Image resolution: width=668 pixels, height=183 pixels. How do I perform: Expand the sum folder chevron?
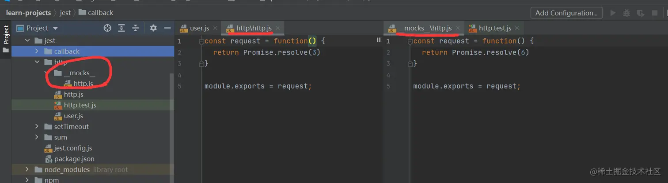pos(37,137)
